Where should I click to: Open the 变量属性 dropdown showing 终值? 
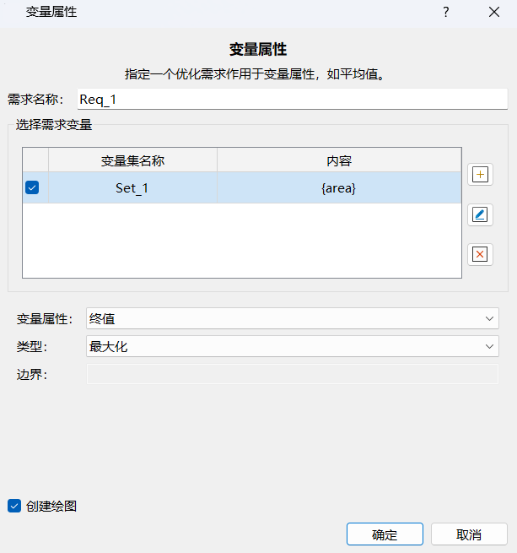[292, 318]
